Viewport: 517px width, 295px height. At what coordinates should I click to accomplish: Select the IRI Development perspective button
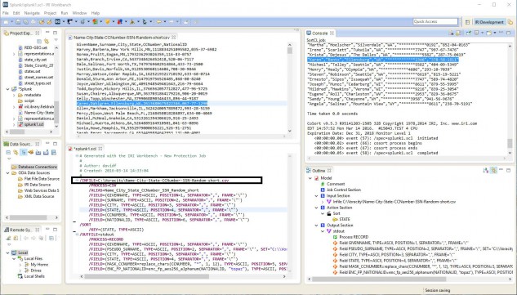489,22
